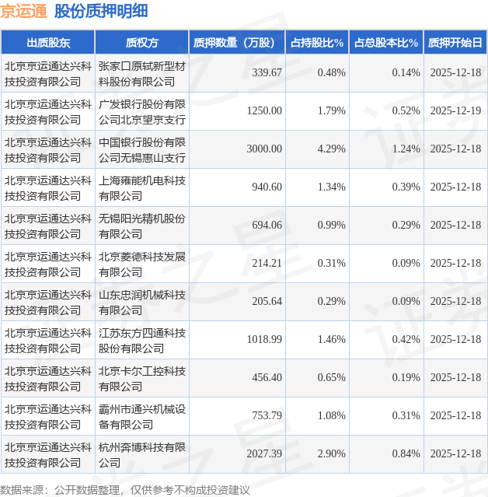The image size is (488, 497).
Task: Click pledge quantity 1250.00
Action: pyautogui.click(x=264, y=110)
